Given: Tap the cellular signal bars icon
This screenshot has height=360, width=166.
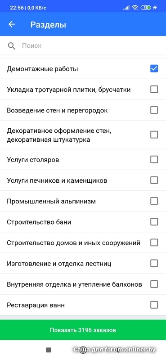Looking at the screenshot, I should (126, 8).
